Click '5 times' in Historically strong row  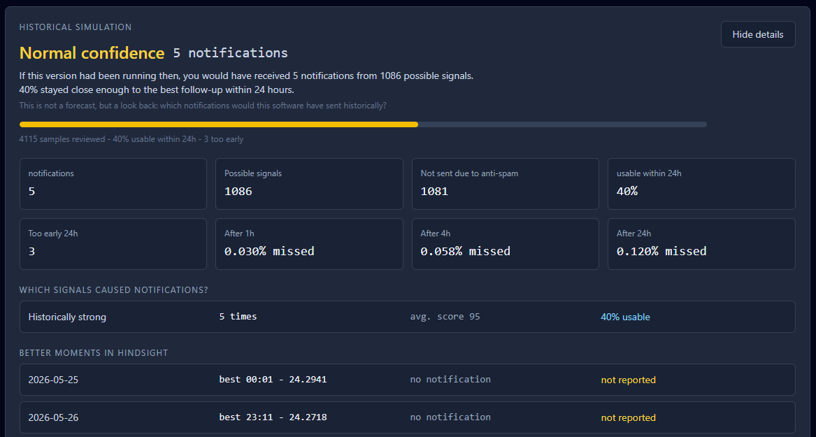238,316
